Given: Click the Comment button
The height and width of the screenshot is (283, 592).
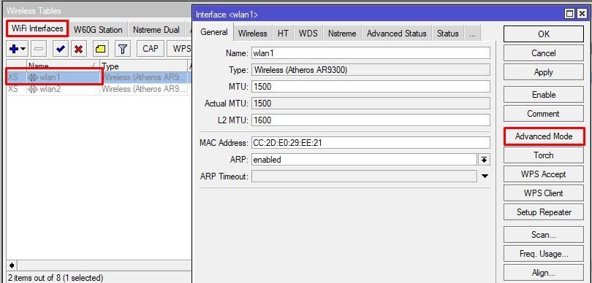Looking at the screenshot, I should (544, 114).
